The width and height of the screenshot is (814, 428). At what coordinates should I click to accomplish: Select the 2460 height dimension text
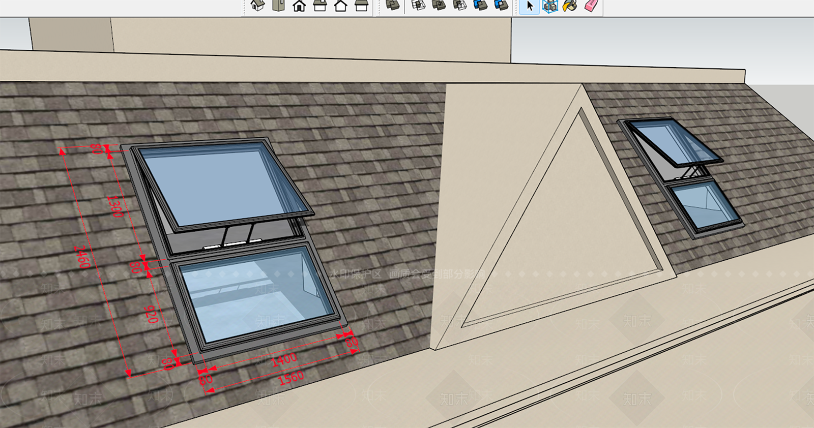[82, 257]
